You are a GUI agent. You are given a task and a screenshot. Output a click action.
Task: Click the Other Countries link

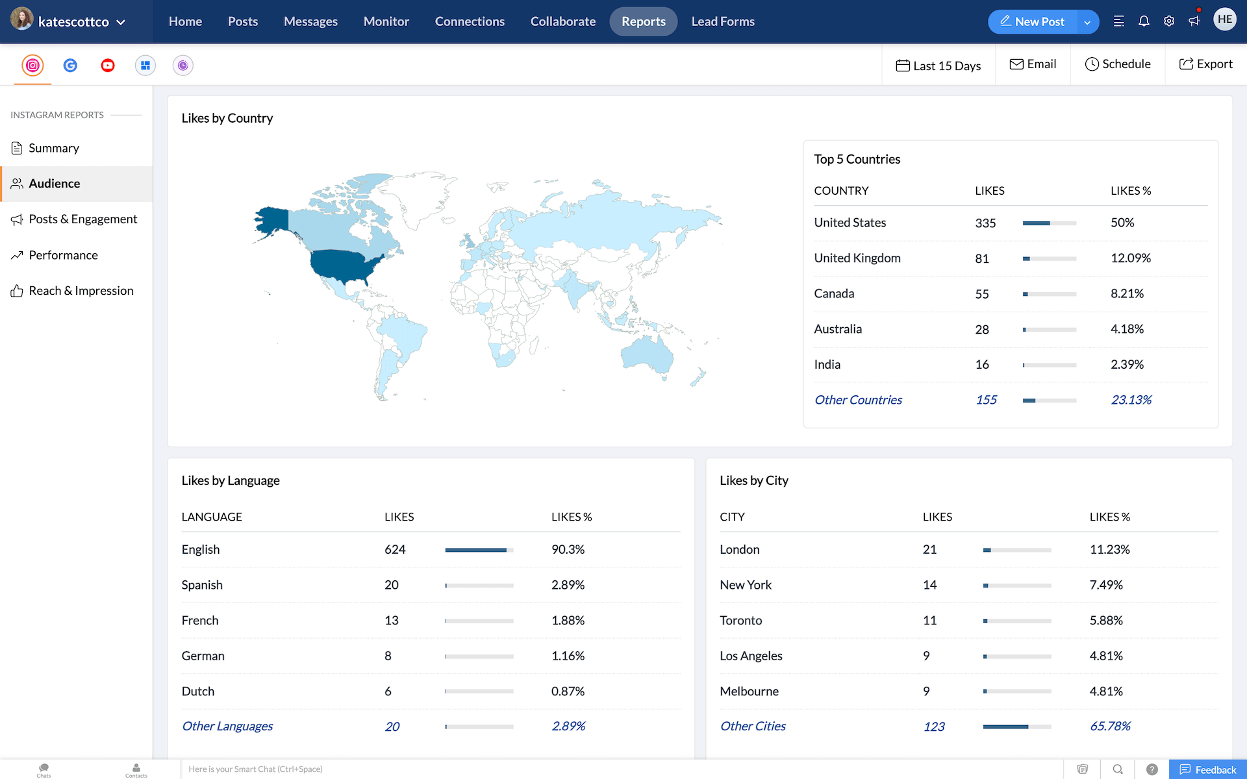pyautogui.click(x=857, y=400)
